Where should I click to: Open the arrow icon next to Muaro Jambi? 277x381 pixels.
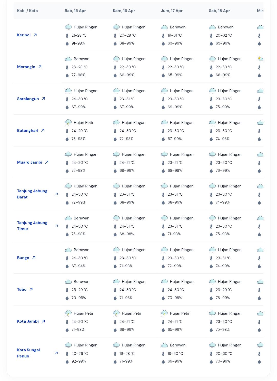click(x=47, y=162)
